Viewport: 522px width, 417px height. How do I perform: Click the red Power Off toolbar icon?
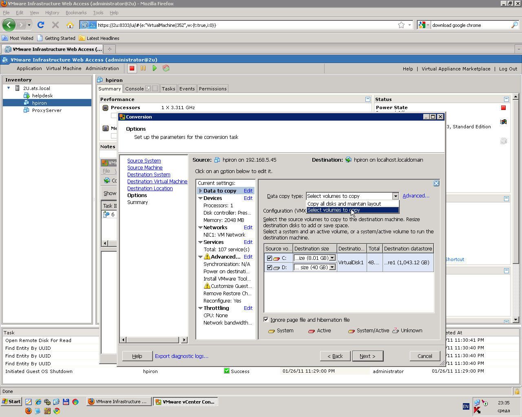[x=132, y=68]
